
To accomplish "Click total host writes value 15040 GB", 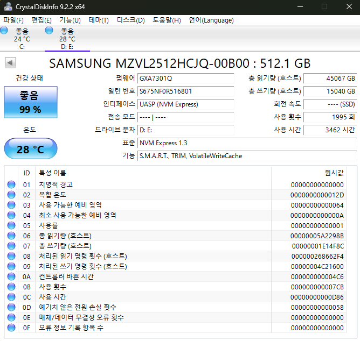I will tap(330, 91).
